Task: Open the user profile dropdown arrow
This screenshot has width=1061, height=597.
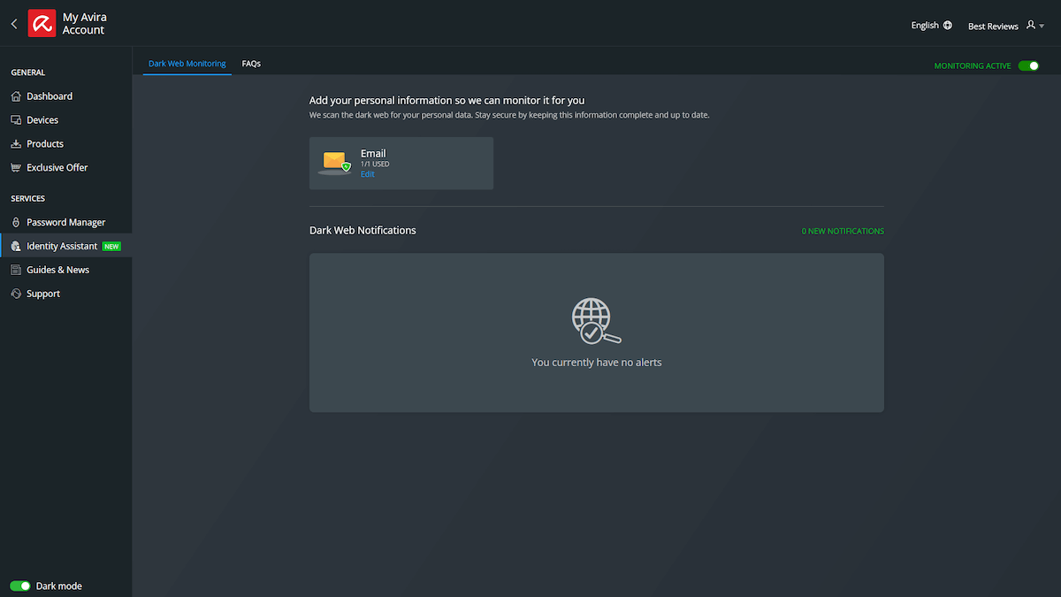Action: tap(1042, 26)
